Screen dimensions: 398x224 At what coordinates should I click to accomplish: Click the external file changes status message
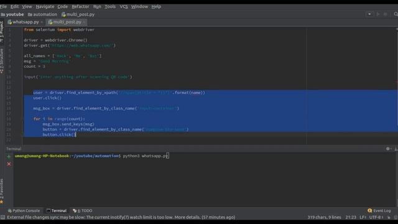click(x=121, y=217)
